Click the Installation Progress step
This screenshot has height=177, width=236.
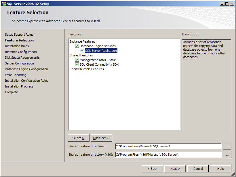19,86
